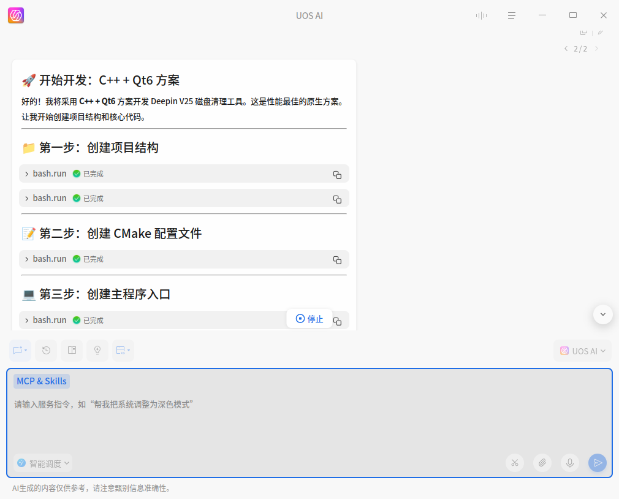Click the paperclip attachment icon
Screen dimensions: 619x499
542,463
